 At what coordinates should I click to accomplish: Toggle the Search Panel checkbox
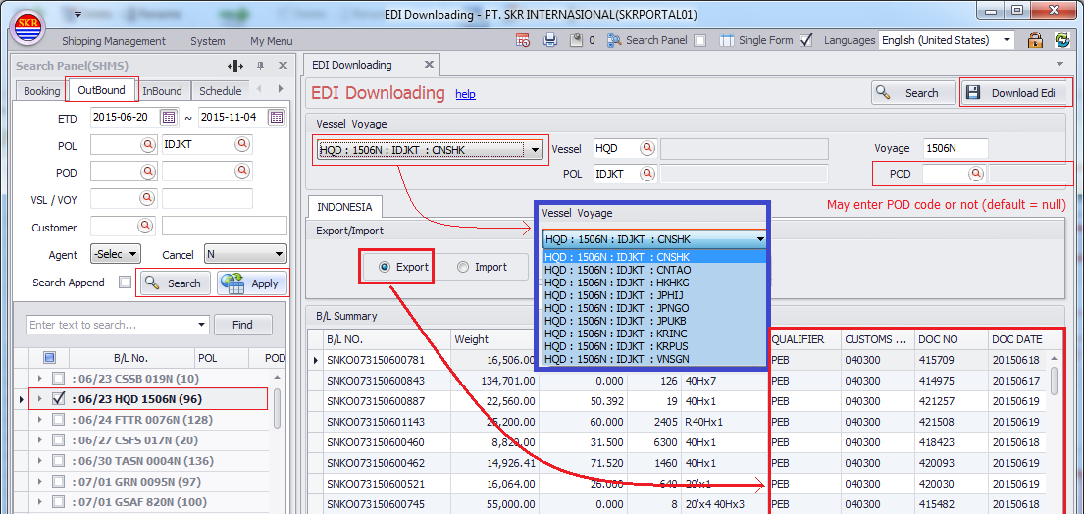pos(699,41)
